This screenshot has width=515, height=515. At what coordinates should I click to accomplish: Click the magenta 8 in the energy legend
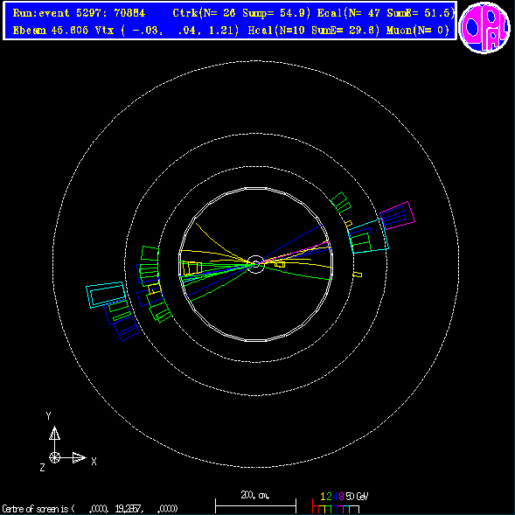coord(342,496)
